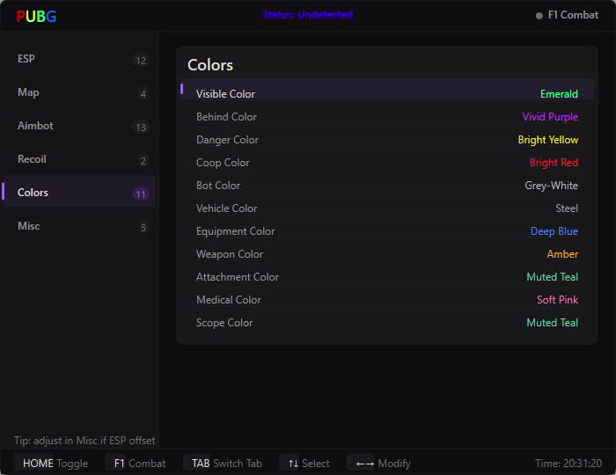Change the Behind Color Vivid Purple value
The image size is (616, 475).
click(550, 117)
